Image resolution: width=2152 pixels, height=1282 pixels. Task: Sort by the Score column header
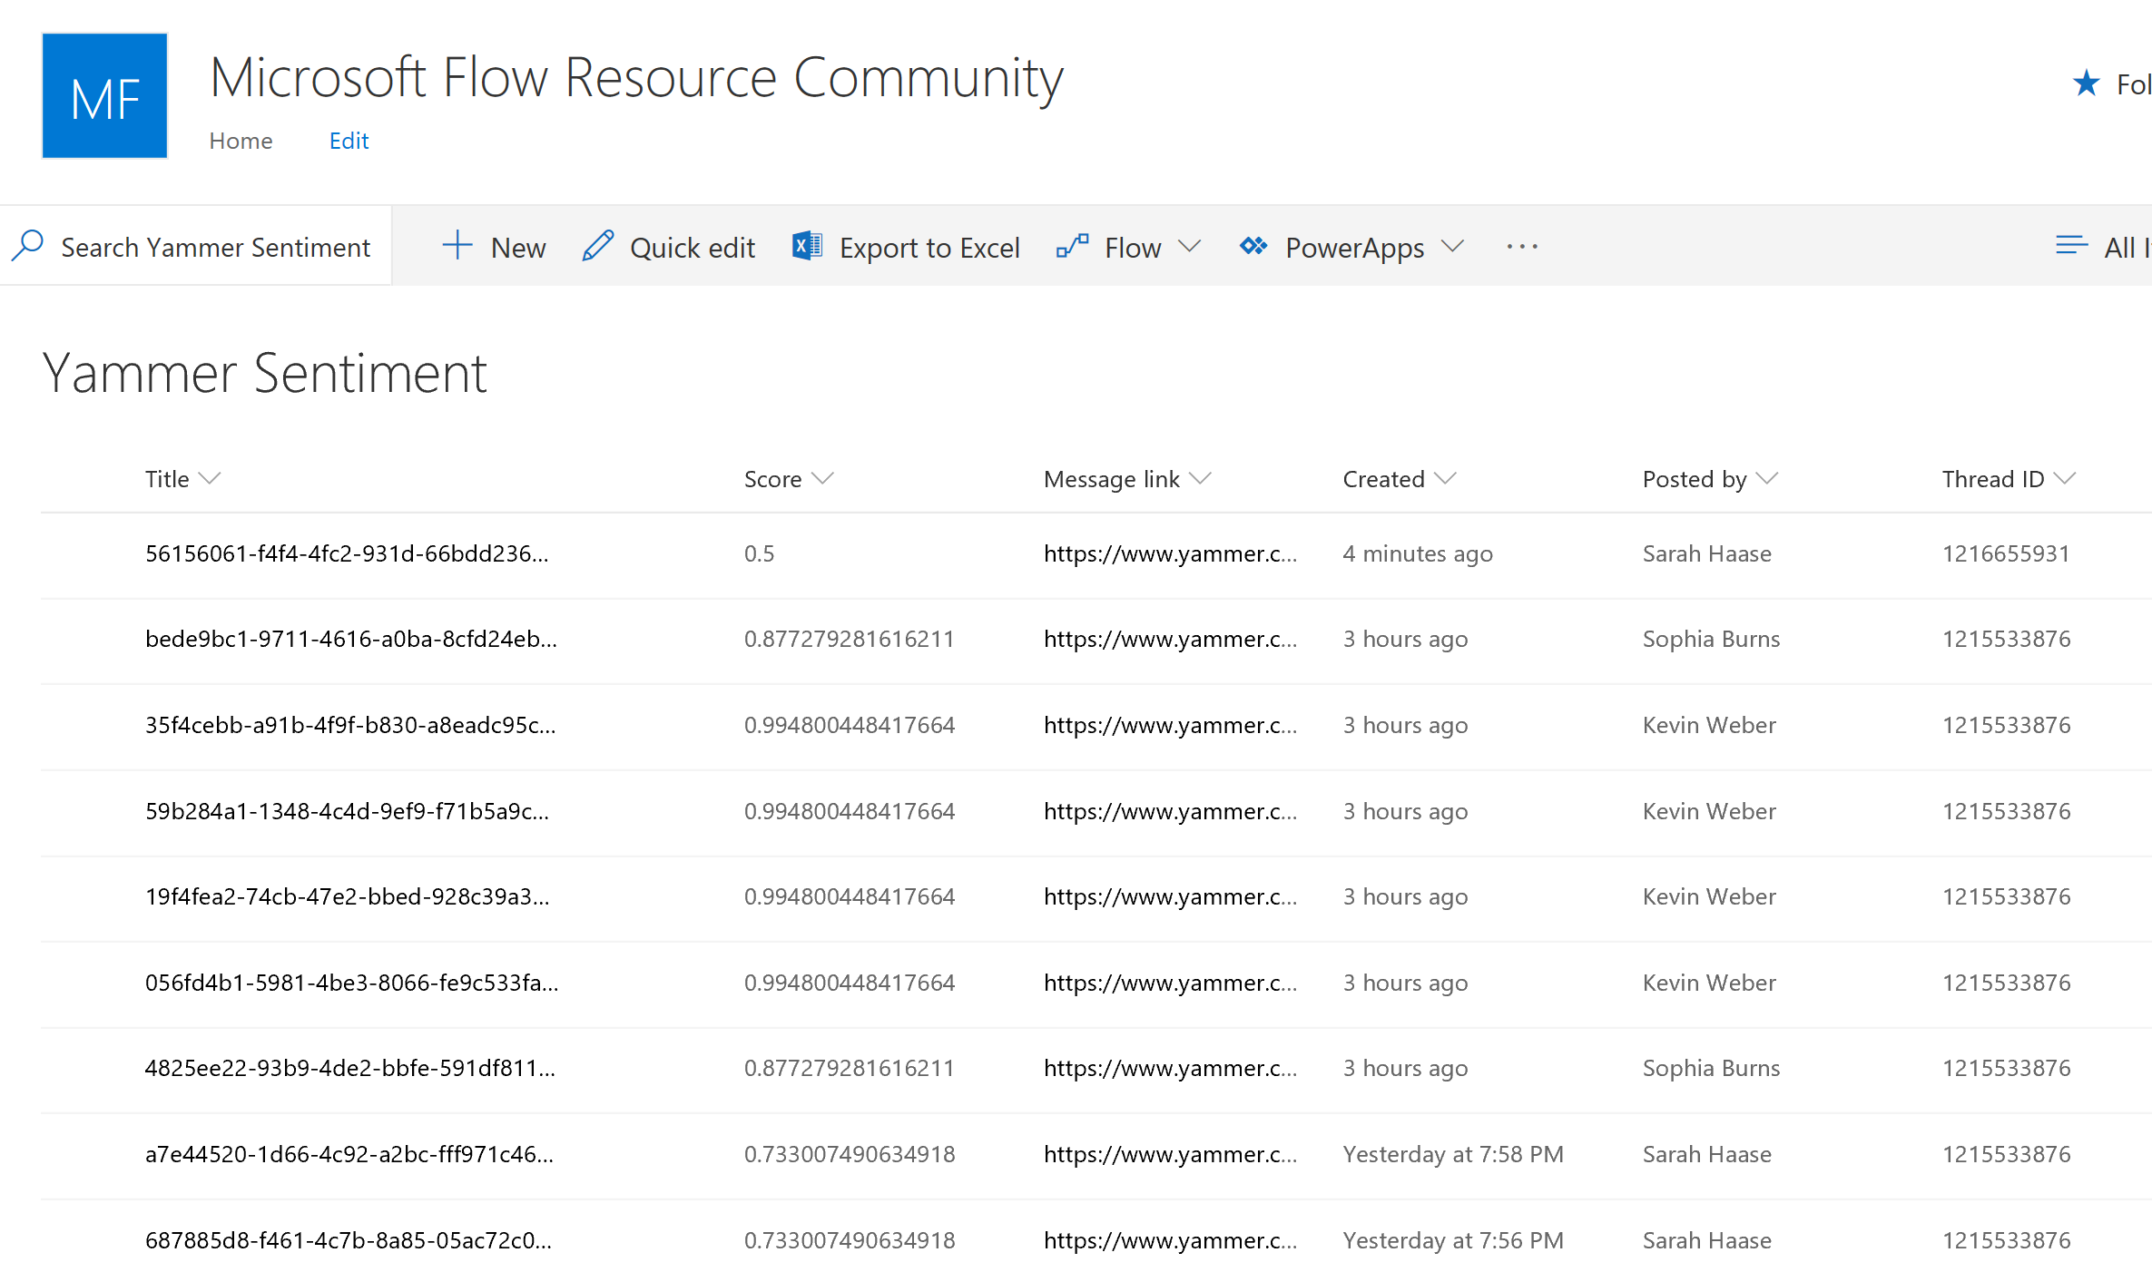pyautogui.click(x=772, y=478)
